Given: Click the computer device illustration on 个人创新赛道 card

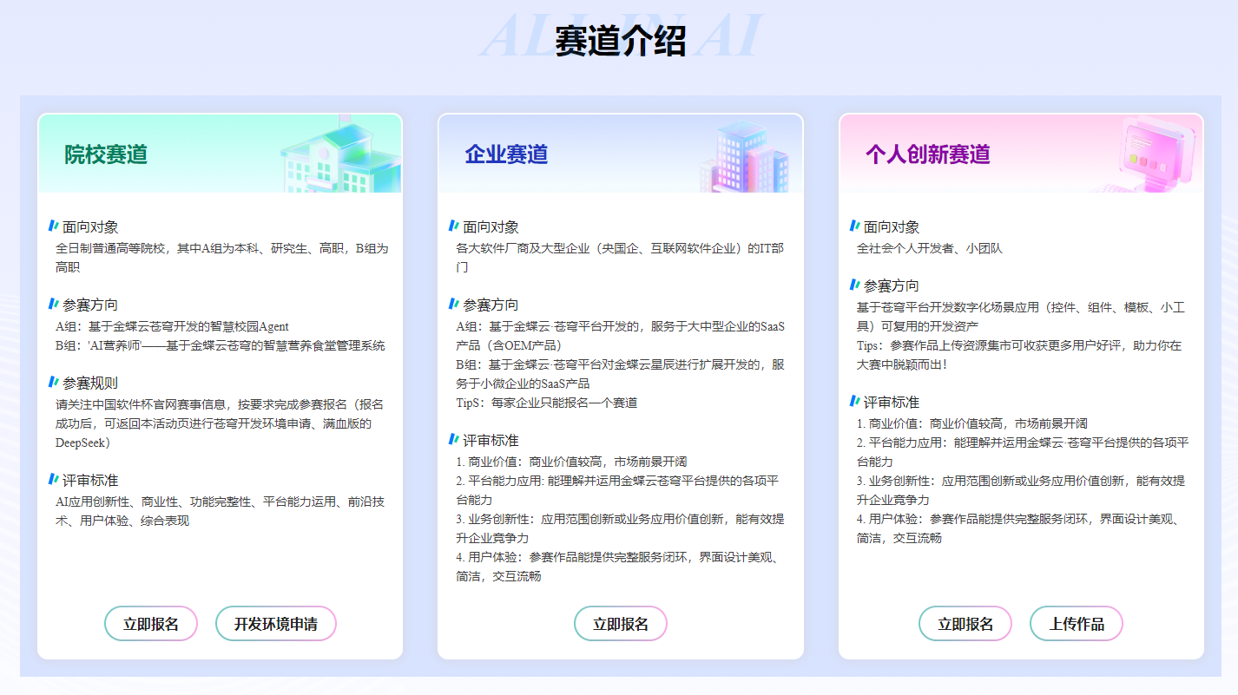Looking at the screenshot, I should click(1152, 154).
